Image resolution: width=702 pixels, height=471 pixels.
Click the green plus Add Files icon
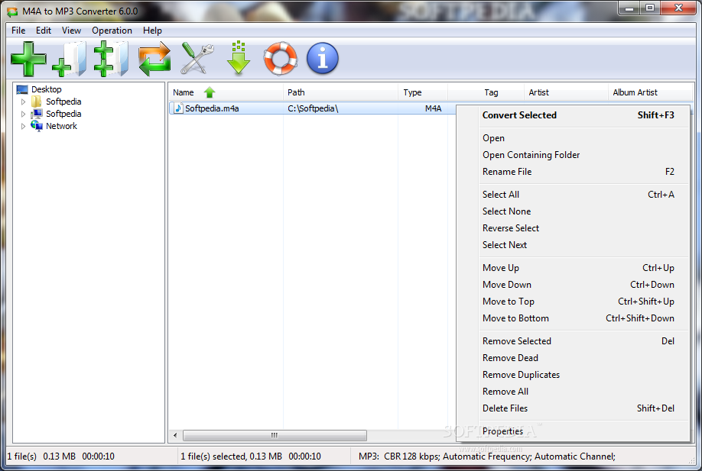coord(28,59)
